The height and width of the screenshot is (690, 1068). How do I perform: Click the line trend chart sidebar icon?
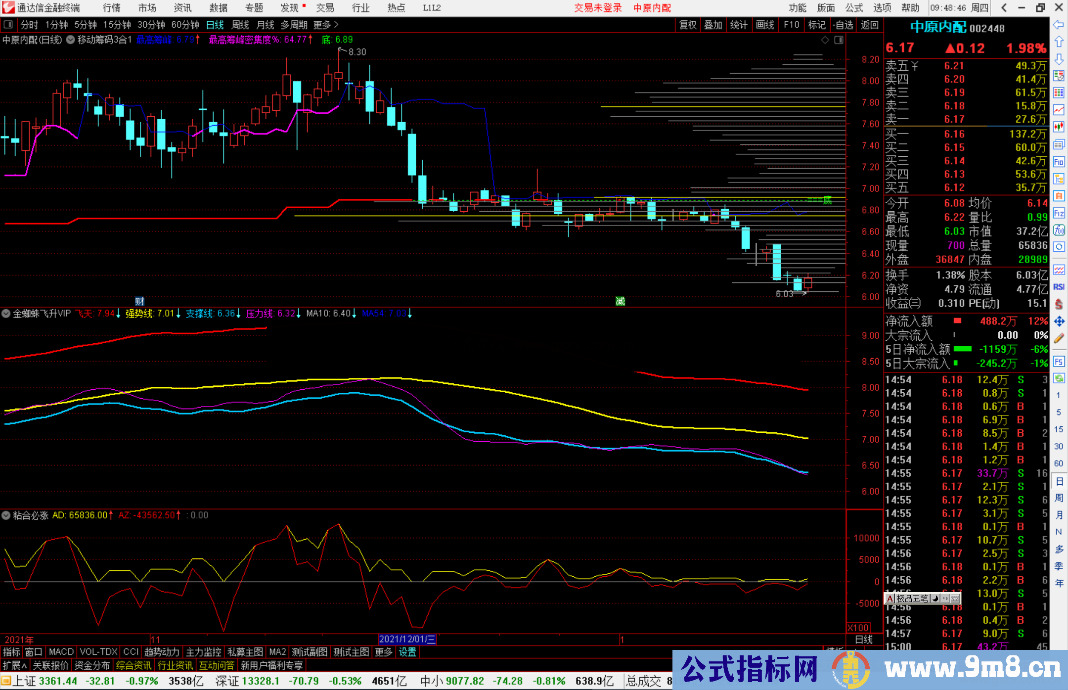[1059, 110]
